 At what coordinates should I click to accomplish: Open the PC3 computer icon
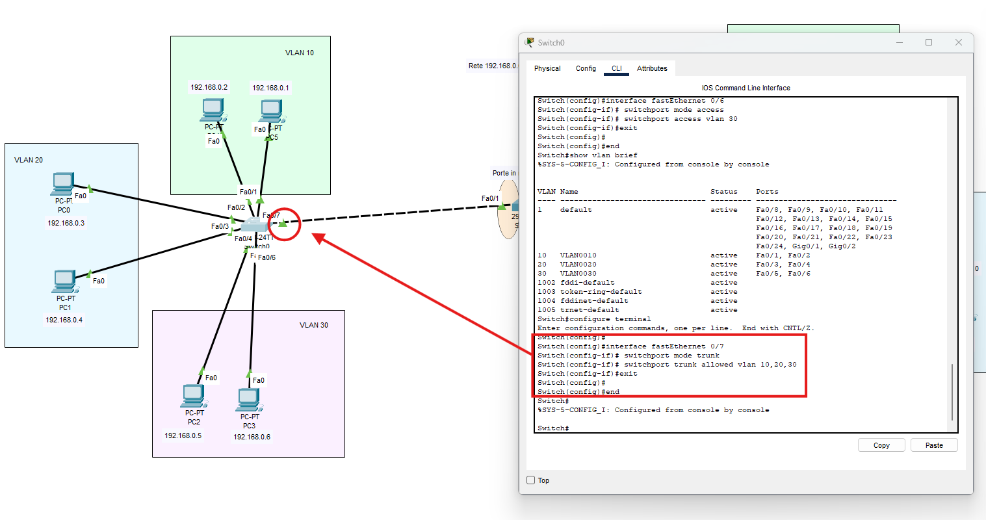[x=249, y=400]
